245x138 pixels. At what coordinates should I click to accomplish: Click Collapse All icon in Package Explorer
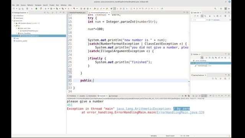point(45,13)
